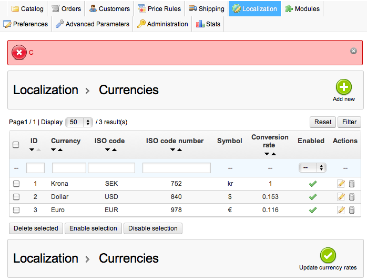Focus the ID filter field
The image size is (367, 280).
point(35,168)
